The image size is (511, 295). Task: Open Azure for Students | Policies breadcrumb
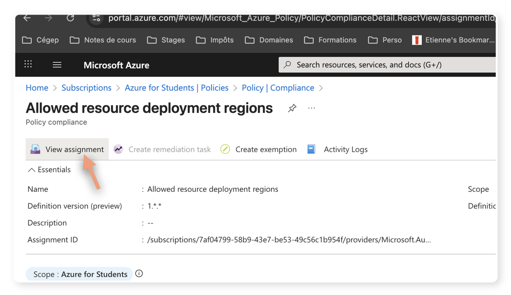click(x=176, y=88)
